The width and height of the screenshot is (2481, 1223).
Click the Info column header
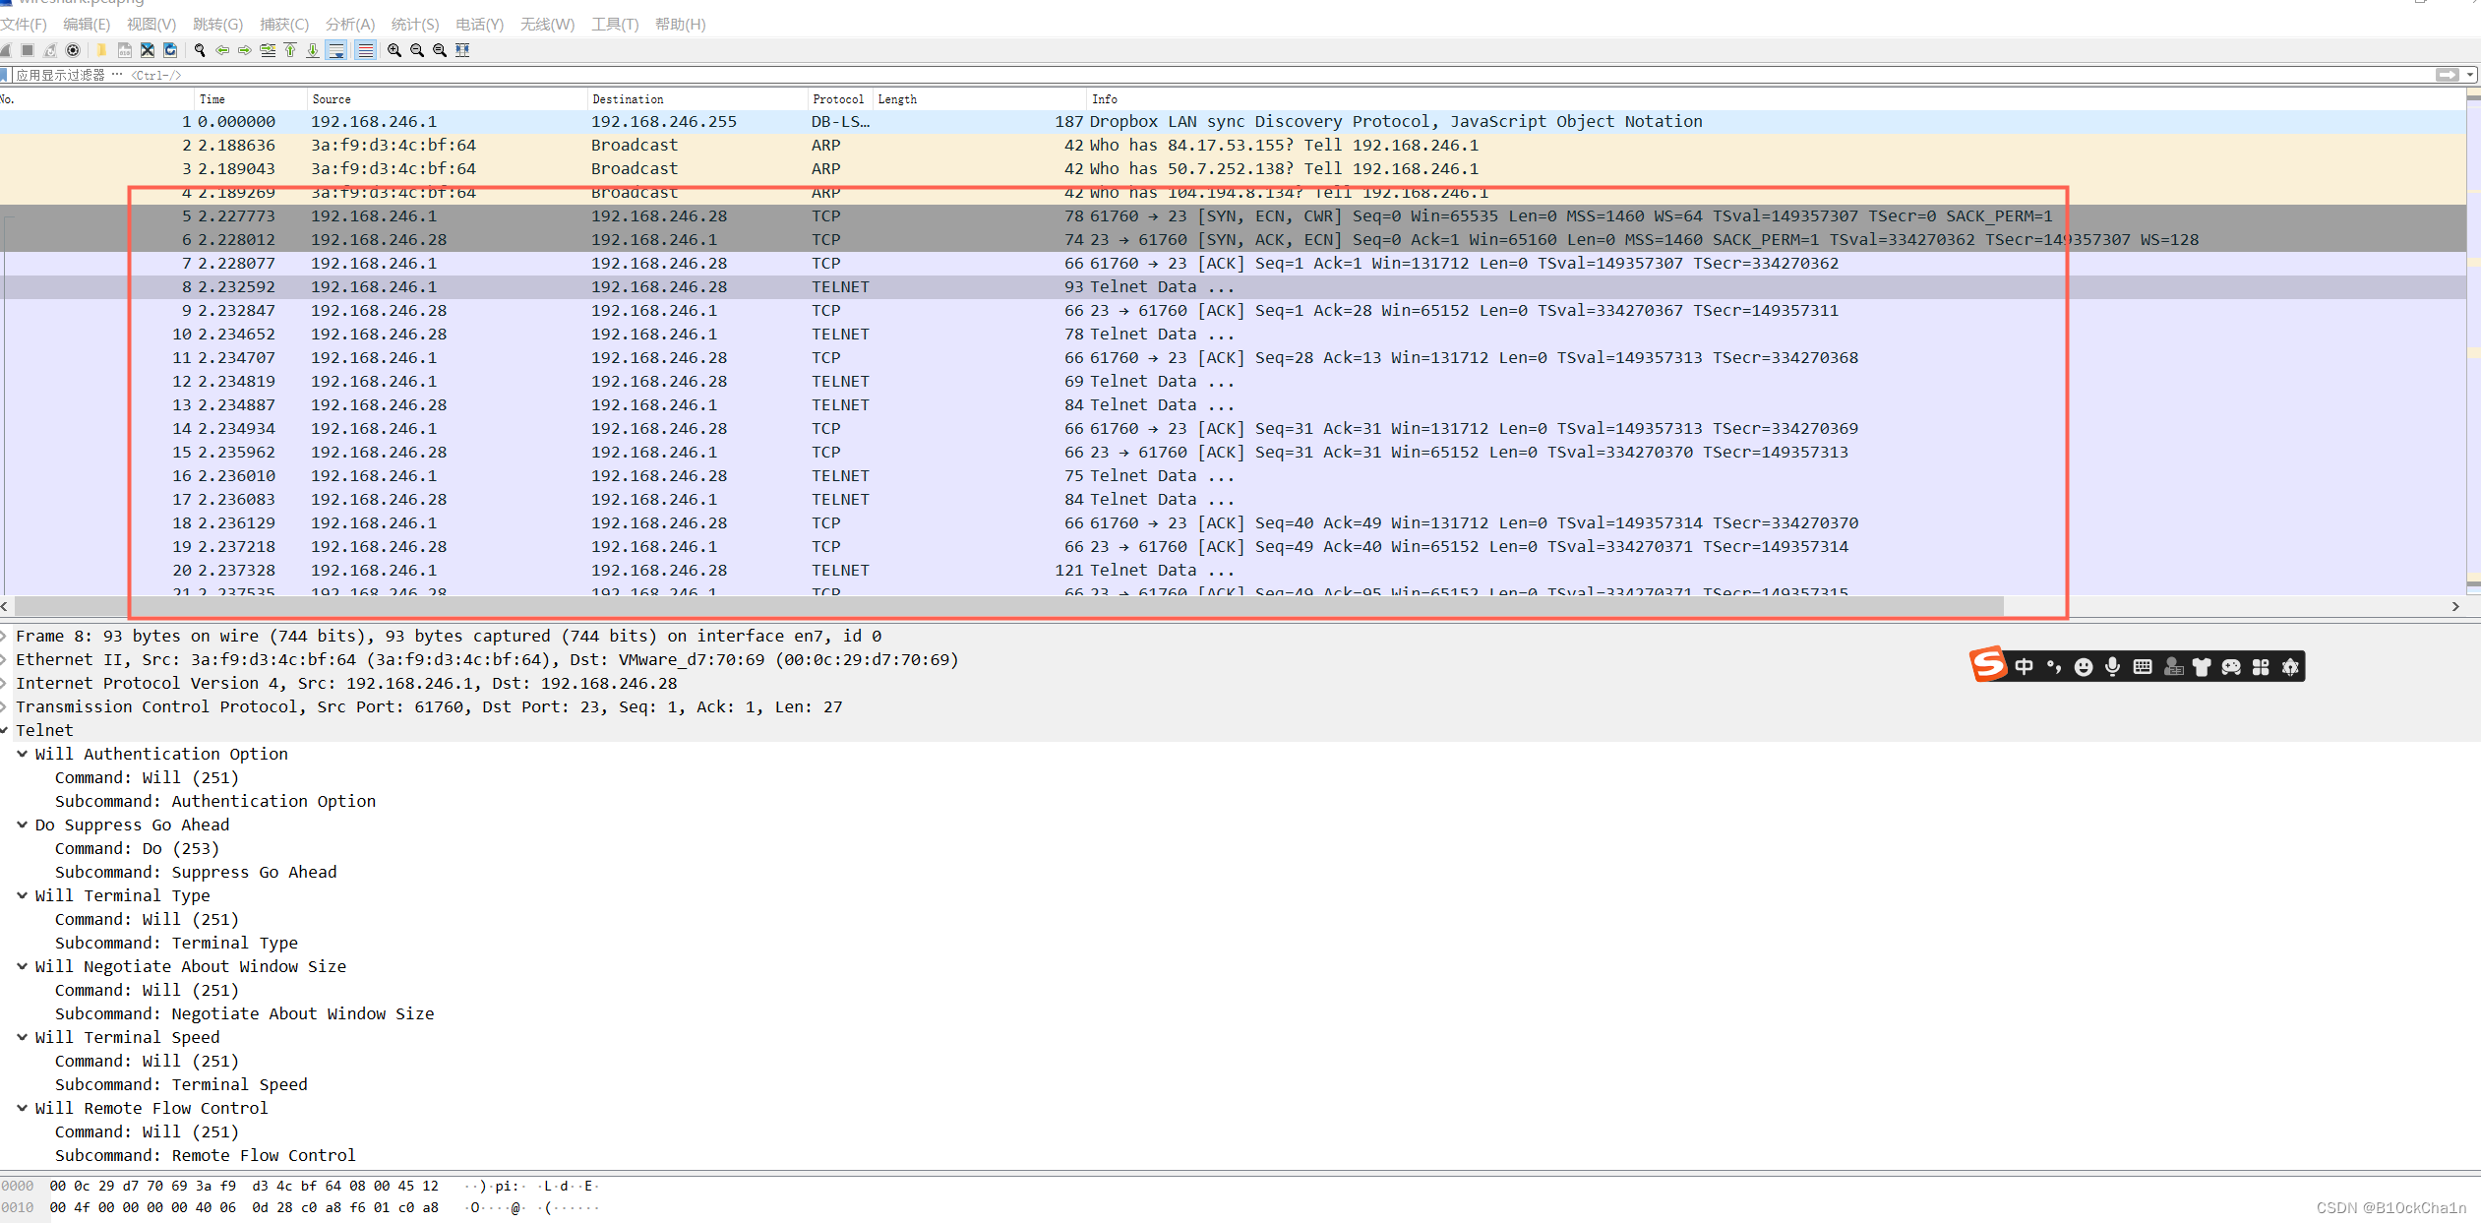tap(1104, 99)
